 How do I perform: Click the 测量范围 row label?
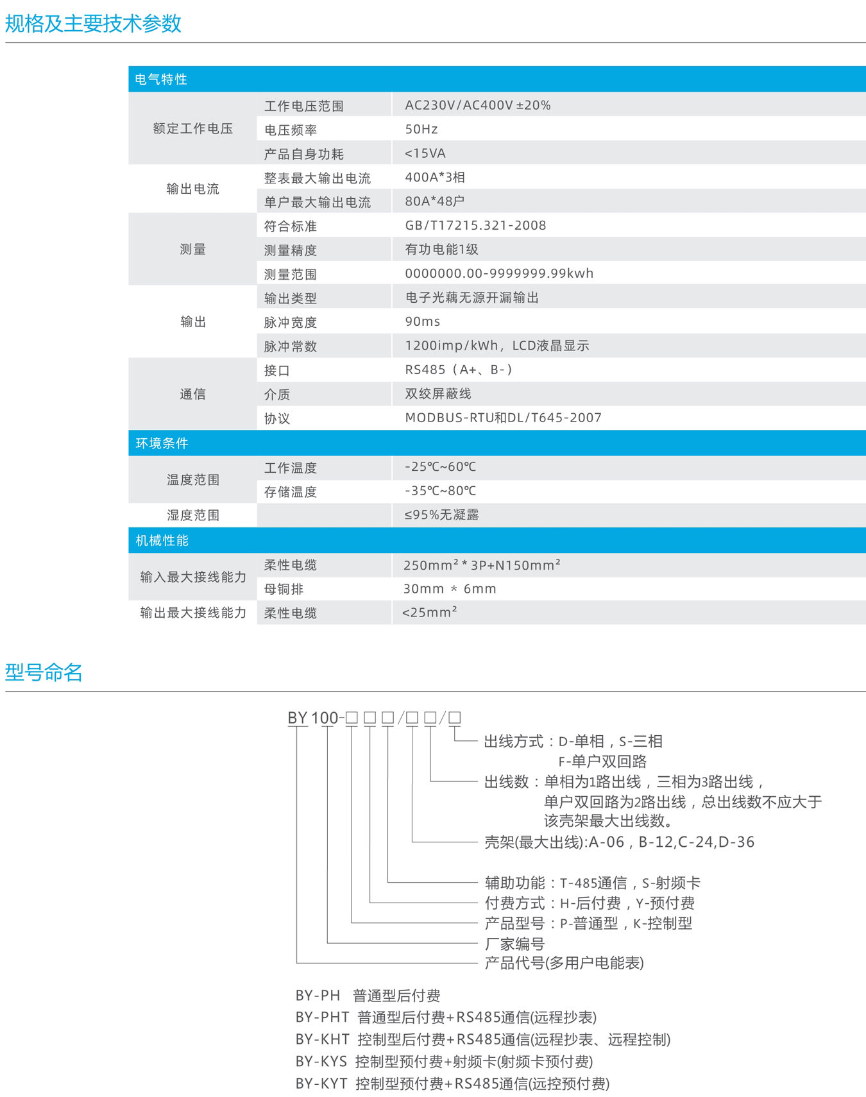(x=291, y=275)
